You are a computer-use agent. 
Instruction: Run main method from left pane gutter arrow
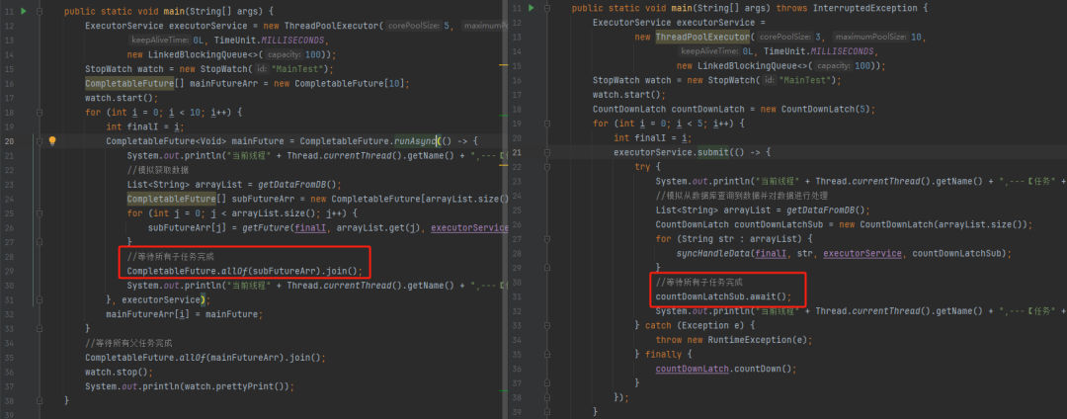tap(24, 11)
